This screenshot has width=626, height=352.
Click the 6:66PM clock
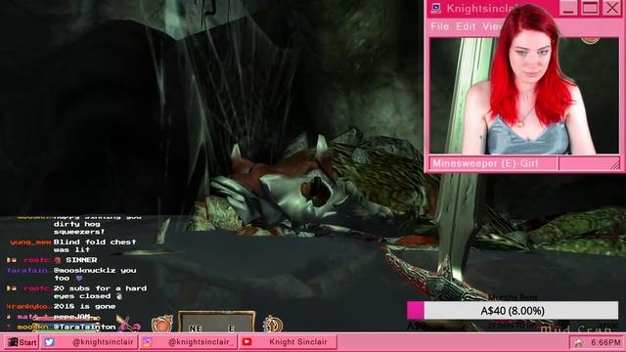point(605,342)
